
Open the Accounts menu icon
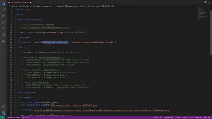(3, 106)
